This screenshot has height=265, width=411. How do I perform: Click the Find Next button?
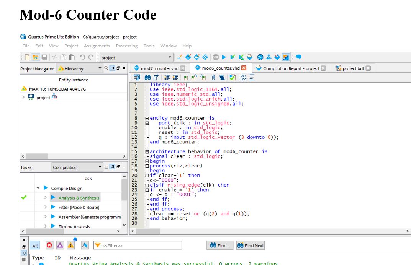tap(250, 245)
